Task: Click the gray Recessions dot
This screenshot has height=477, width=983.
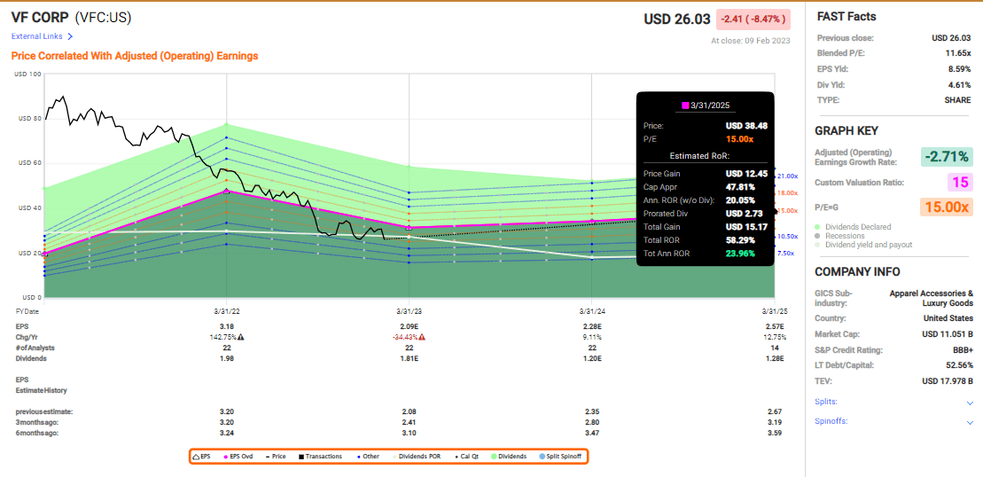Action: (x=817, y=236)
